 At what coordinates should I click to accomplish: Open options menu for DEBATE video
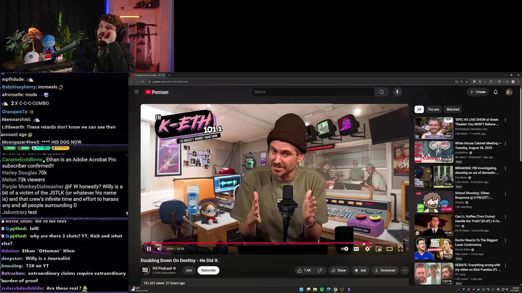click(x=505, y=265)
